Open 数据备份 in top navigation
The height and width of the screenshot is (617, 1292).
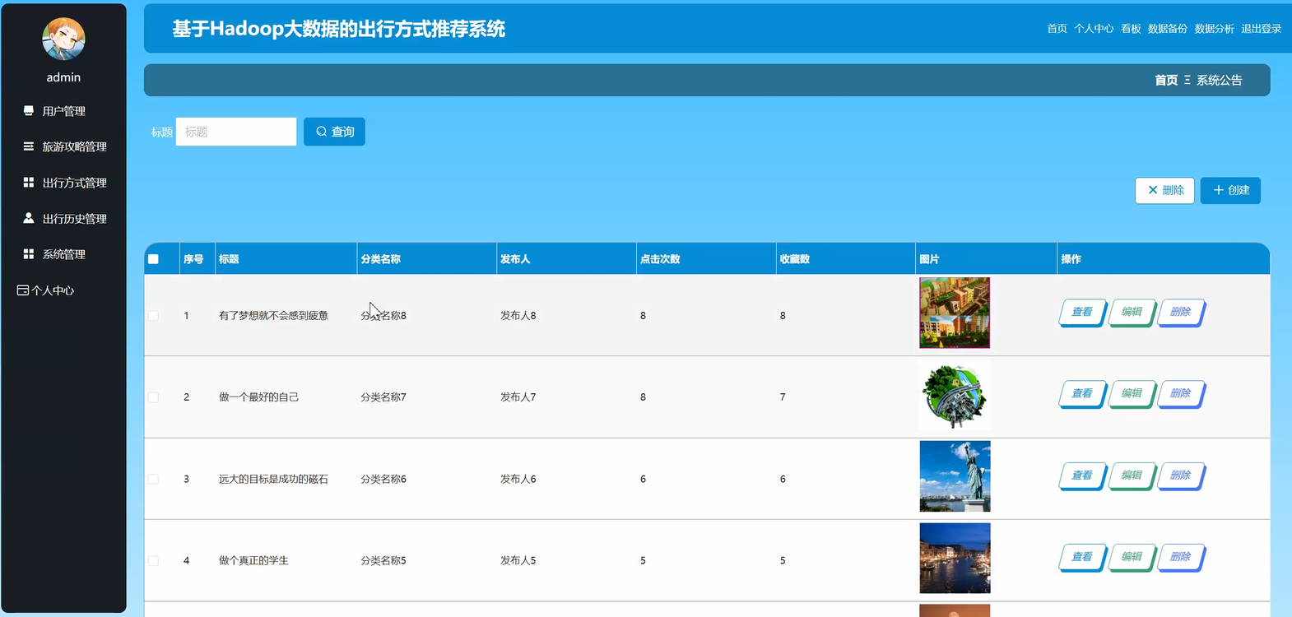point(1168,29)
